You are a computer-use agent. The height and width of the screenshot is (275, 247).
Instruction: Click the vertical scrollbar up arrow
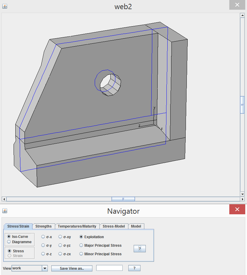242,16
